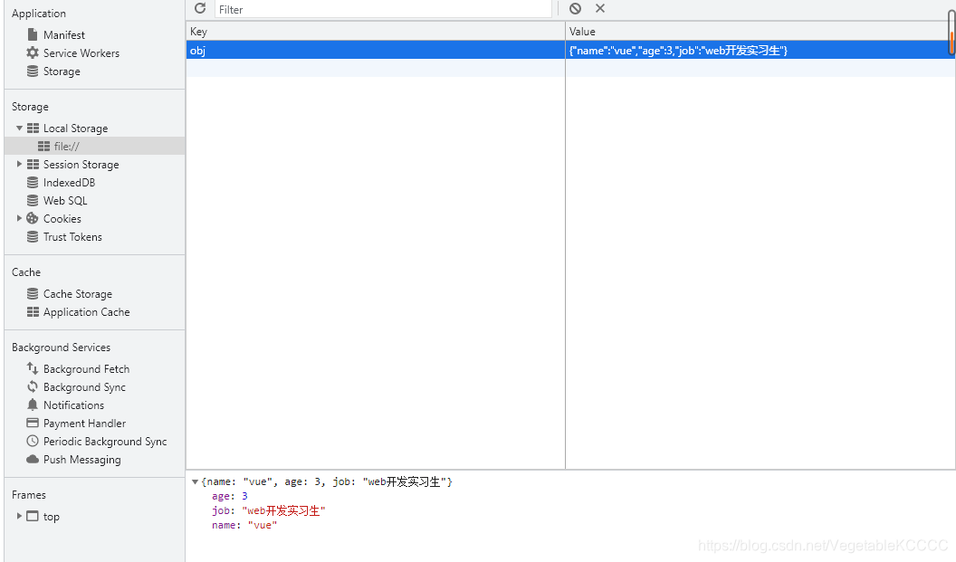Select the file:// local storage origin
The width and height of the screenshot is (956, 562).
point(66,147)
